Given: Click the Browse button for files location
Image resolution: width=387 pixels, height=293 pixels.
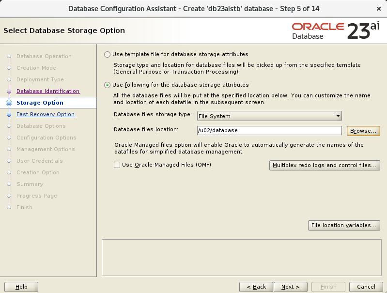Looking at the screenshot, I should (363, 131).
